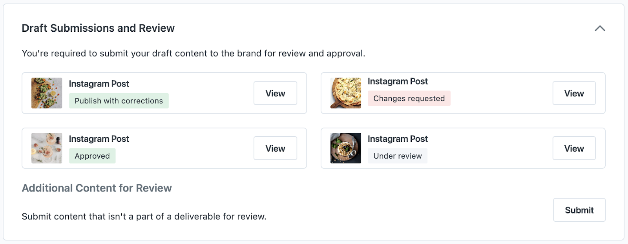Open the avocado toast post thumbnail
The image size is (628, 244).
(46, 93)
